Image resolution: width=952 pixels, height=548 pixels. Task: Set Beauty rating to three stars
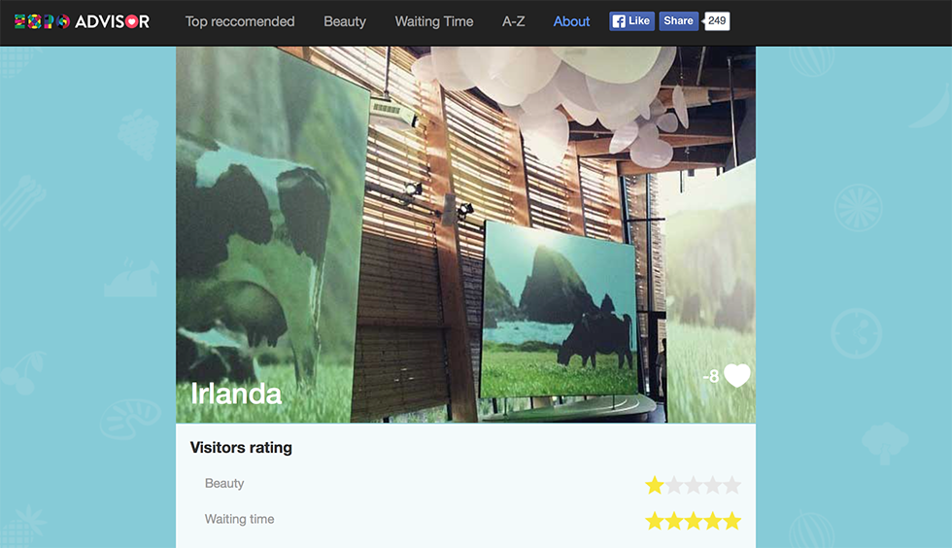coord(694,485)
